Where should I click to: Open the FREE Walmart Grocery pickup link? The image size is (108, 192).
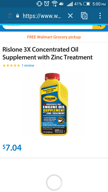point(54,37)
